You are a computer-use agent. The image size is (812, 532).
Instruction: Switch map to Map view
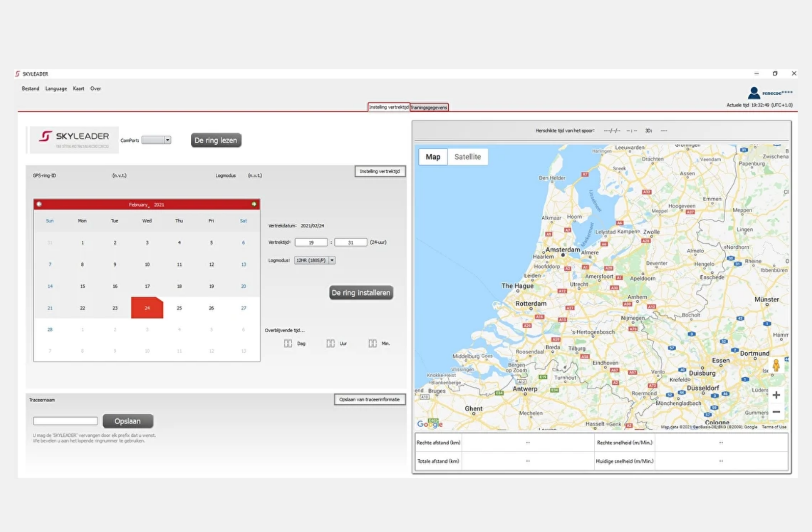click(433, 157)
